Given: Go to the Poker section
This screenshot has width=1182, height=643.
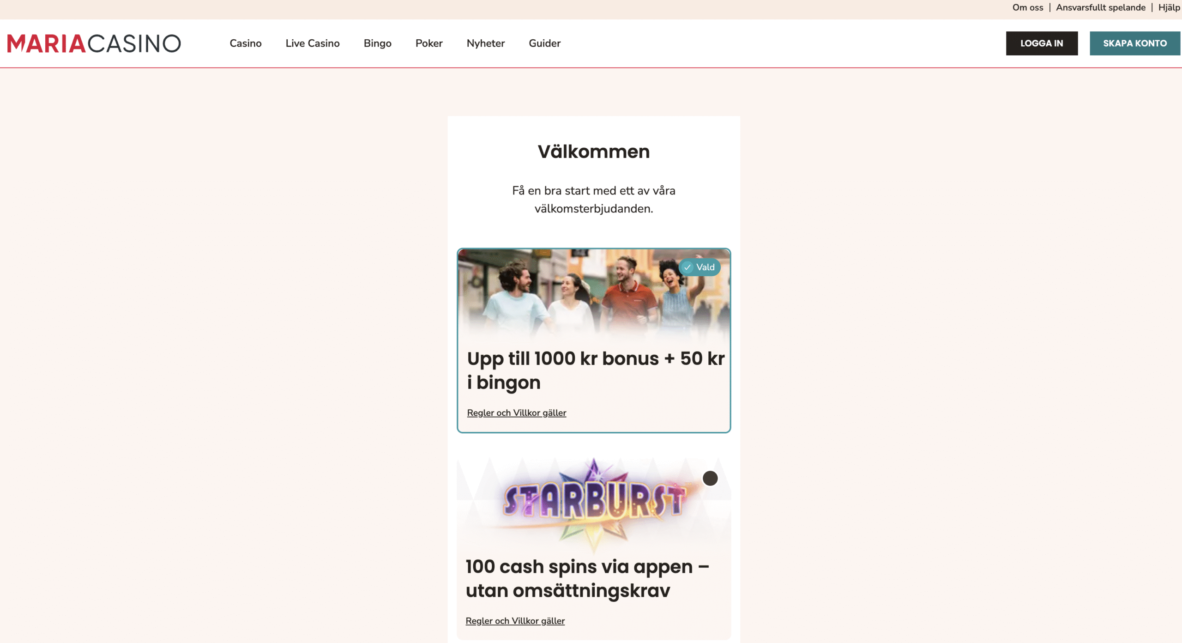Looking at the screenshot, I should click(429, 43).
